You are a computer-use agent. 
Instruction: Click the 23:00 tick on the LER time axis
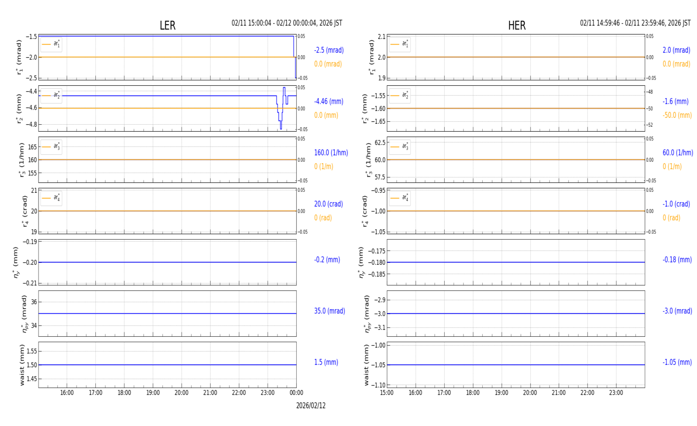(x=268, y=393)
